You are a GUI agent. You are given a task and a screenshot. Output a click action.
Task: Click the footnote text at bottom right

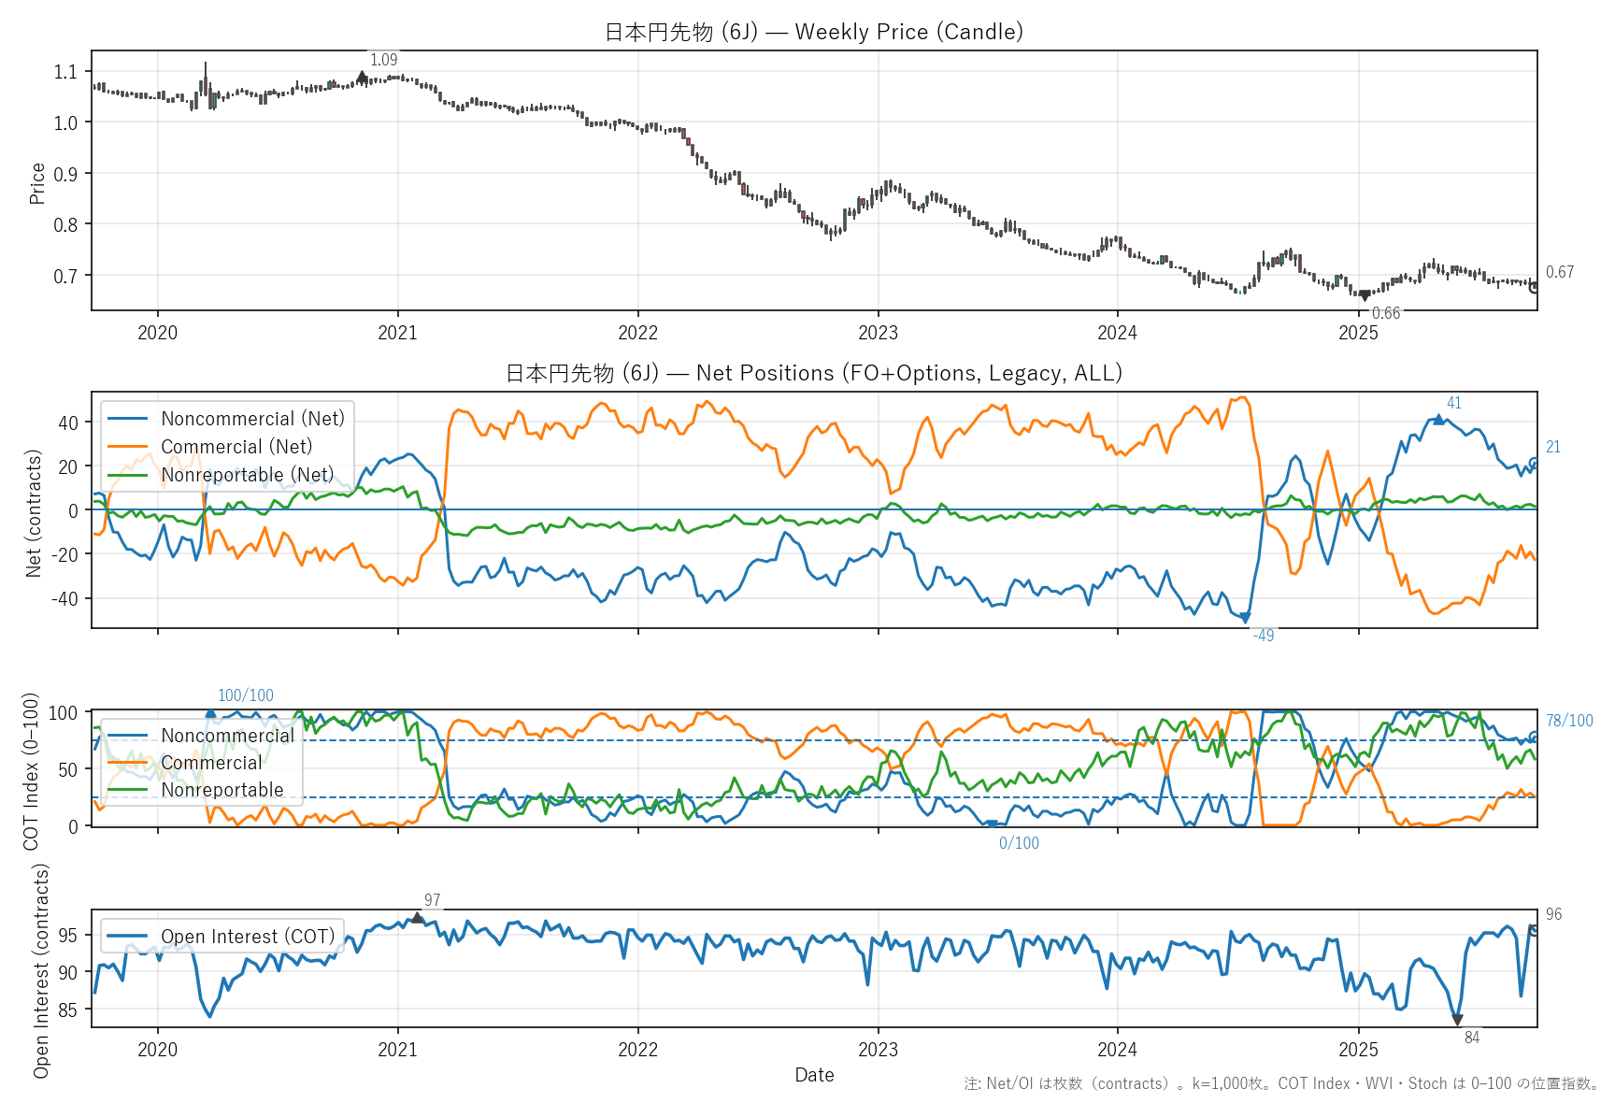click(1281, 1083)
